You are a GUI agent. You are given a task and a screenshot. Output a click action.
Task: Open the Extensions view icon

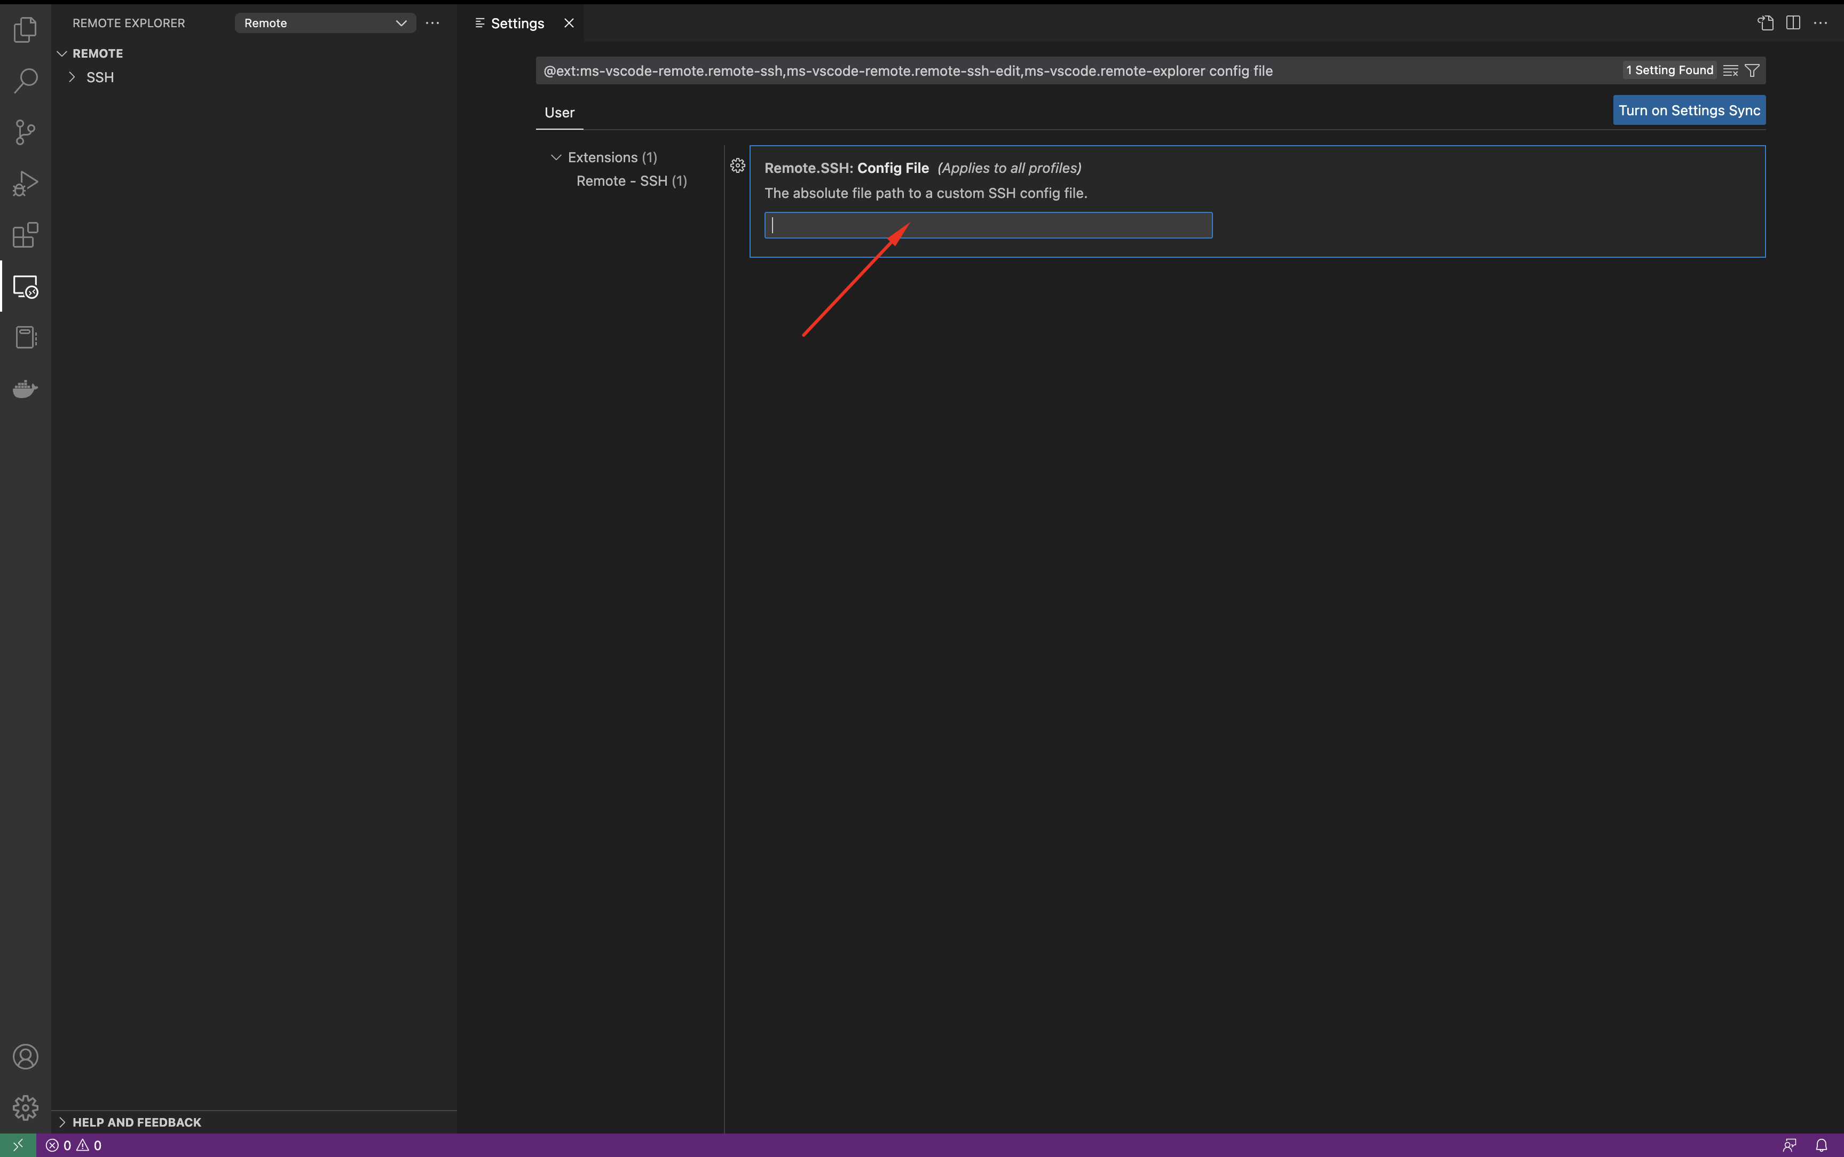25,235
